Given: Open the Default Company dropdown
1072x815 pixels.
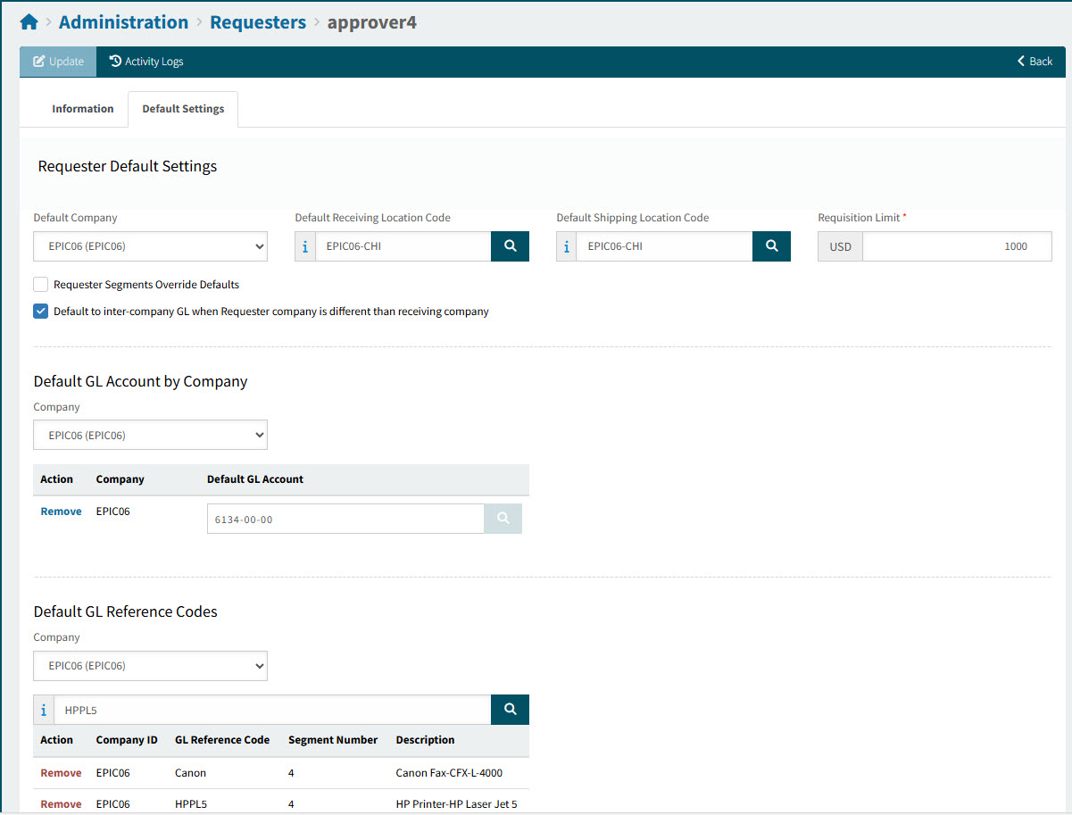Looking at the screenshot, I should click(x=150, y=246).
